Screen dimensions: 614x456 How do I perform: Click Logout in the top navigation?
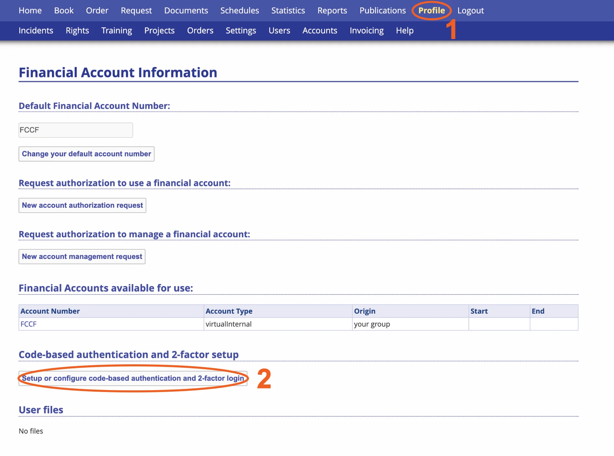tap(470, 10)
